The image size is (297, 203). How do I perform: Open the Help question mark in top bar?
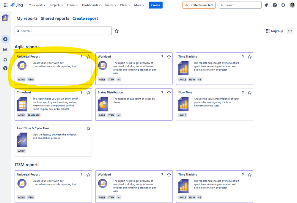275,5
